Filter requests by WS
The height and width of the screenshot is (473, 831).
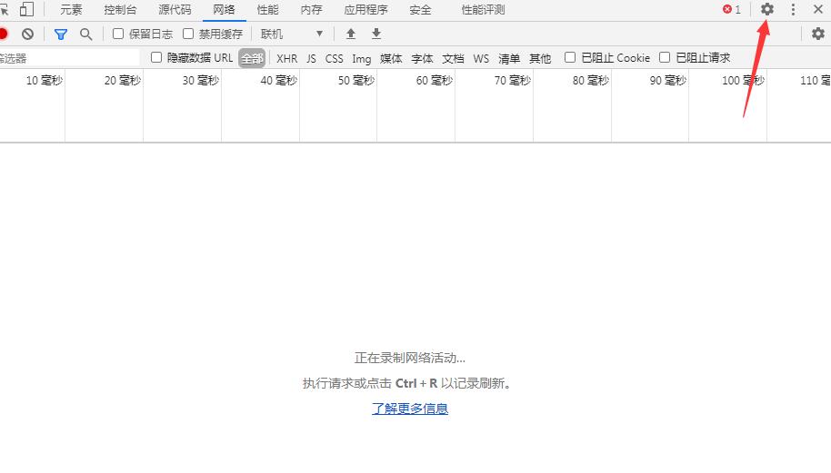(481, 58)
